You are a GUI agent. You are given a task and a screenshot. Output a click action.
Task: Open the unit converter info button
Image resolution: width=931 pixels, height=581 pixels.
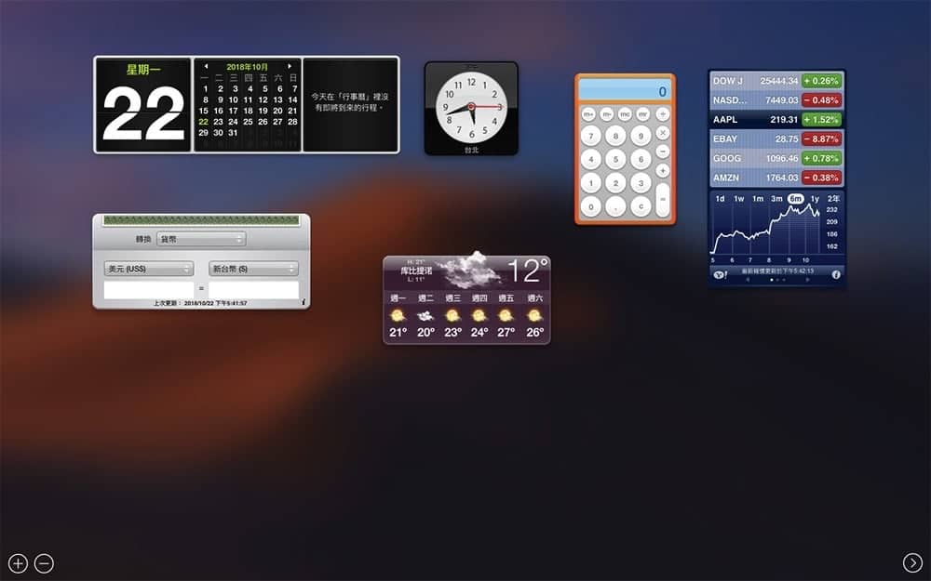click(304, 302)
